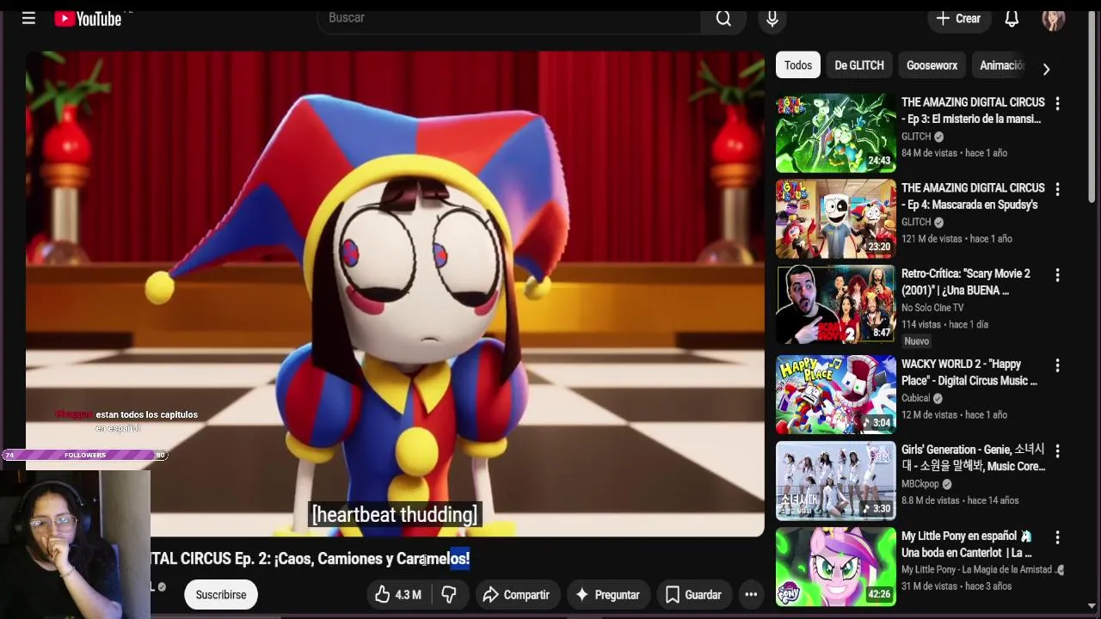Open options menu for WACKY WORLD 2 video
This screenshot has width=1101, height=619.
click(1057, 366)
